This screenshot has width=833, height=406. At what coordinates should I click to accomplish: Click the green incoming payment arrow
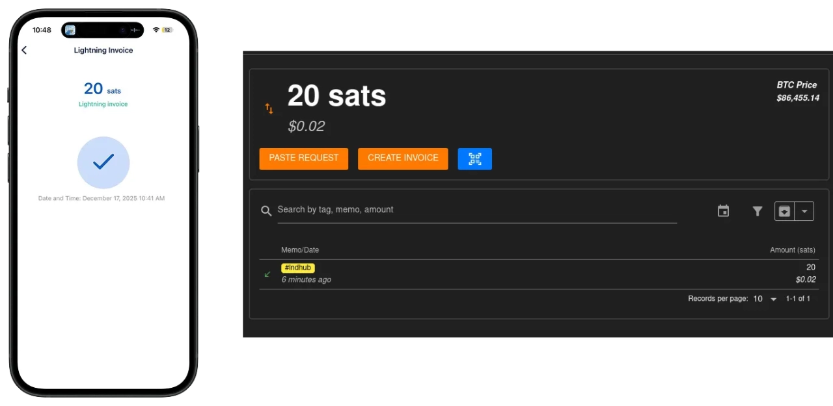[267, 274]
